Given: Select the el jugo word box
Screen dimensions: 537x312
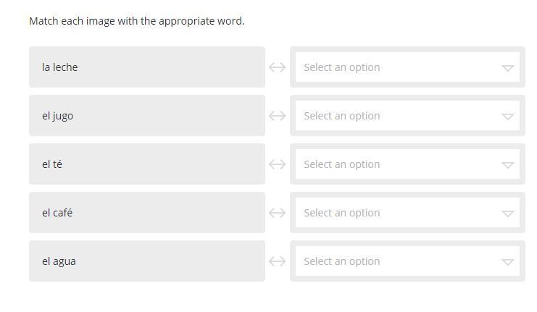Looking at the screenshot, I should 146,116.
